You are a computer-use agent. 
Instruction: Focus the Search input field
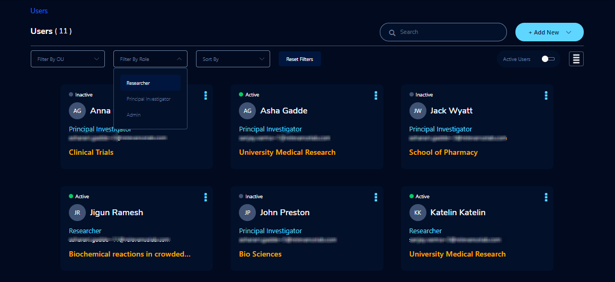pyautogui.click(x=443, y=32)
